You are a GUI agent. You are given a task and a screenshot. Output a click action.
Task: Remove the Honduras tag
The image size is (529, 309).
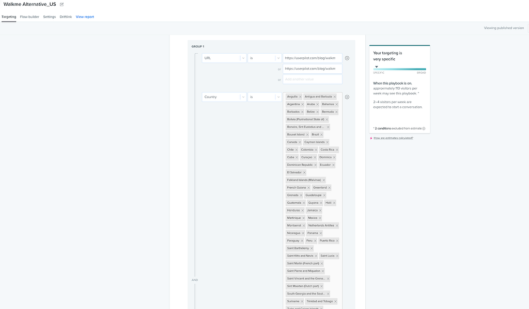tap(302, 210)
